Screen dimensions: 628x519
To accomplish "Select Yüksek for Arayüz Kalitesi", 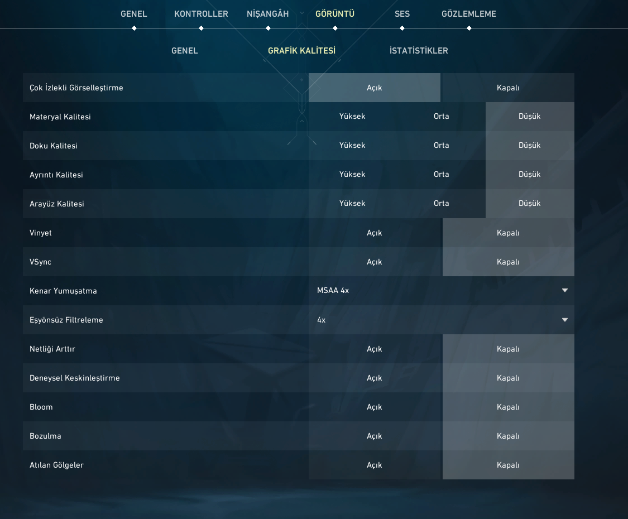I will (352, 204).
